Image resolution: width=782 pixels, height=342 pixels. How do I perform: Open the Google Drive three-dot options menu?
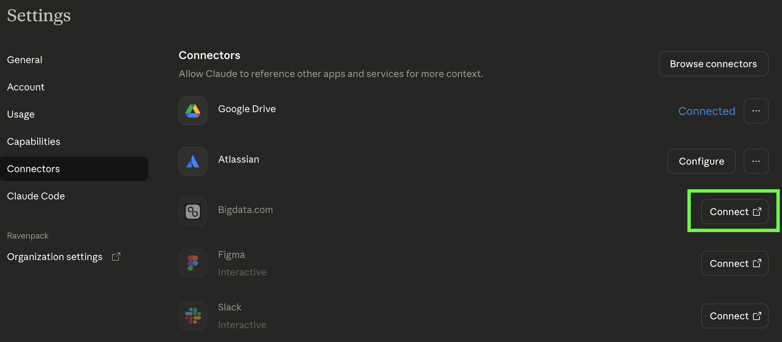[x=756, y=111]
